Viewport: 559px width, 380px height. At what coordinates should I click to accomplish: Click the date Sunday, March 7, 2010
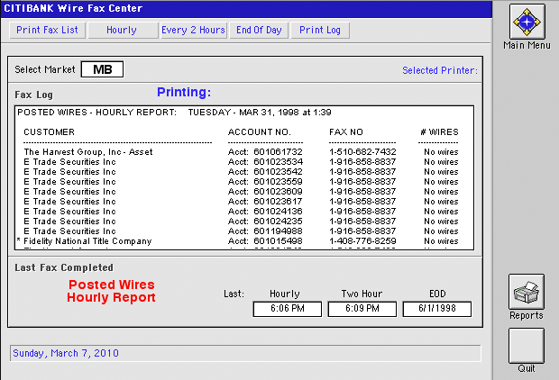click(66, 353)
